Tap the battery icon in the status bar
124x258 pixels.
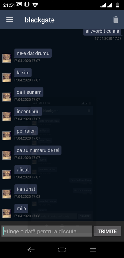[117, 5]
